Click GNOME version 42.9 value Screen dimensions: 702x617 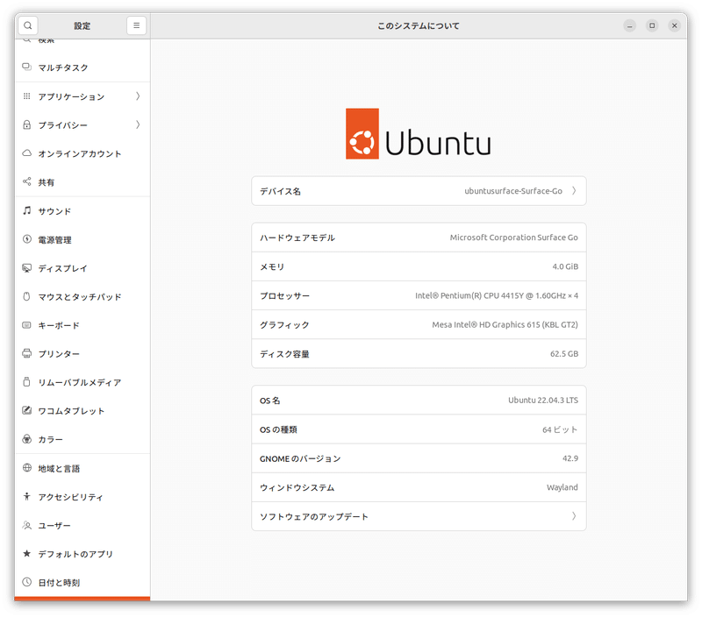(x=570, y=458)
